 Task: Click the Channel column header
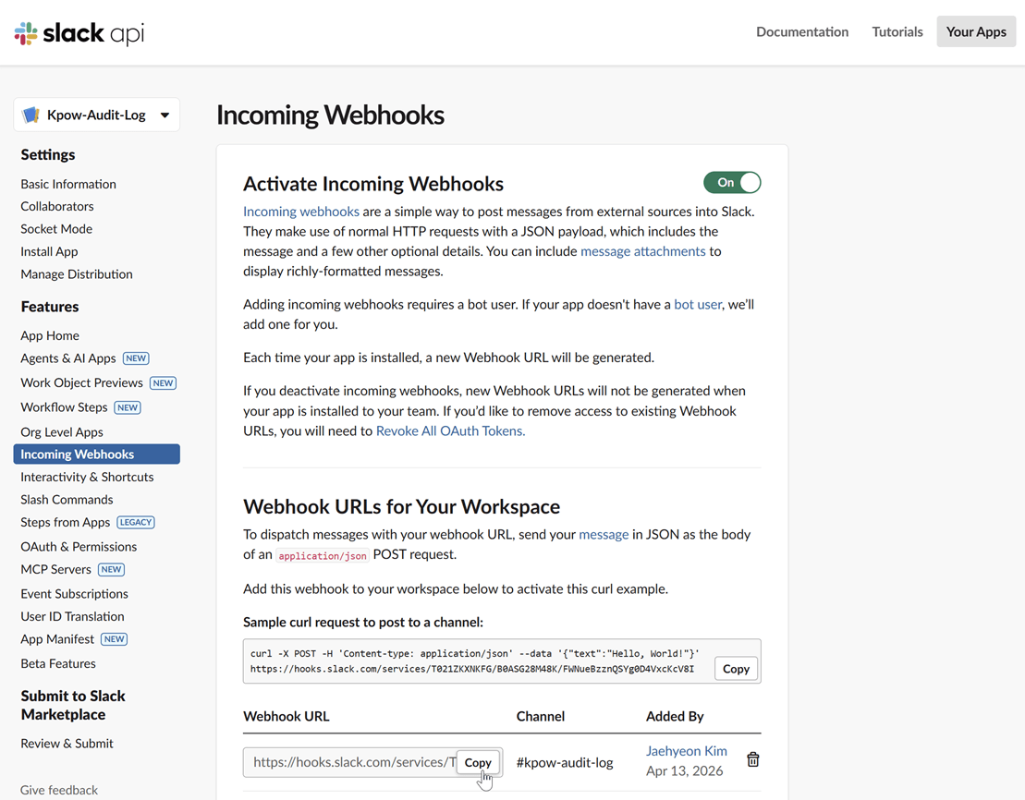tap(541, 716)
